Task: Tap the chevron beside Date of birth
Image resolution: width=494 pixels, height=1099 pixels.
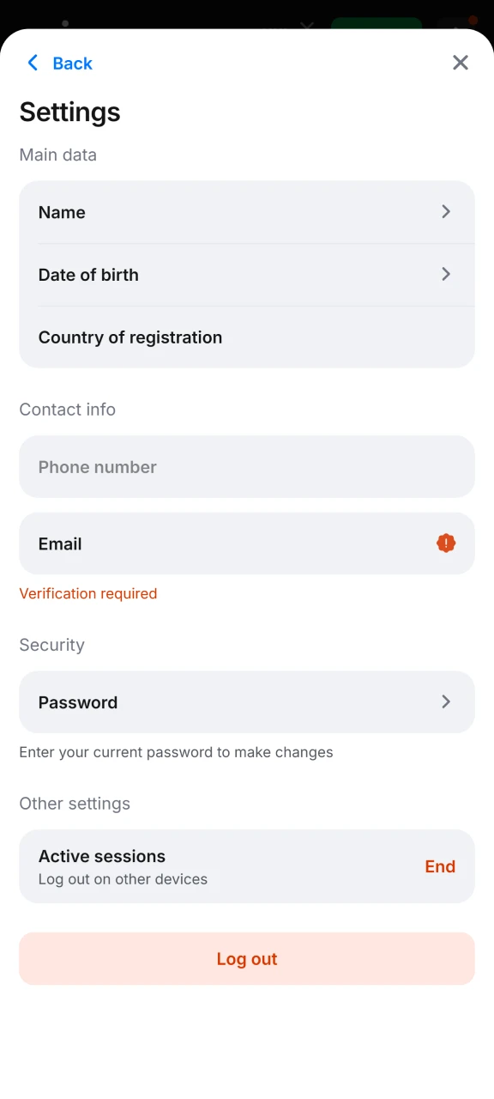Action: point(446,274)
